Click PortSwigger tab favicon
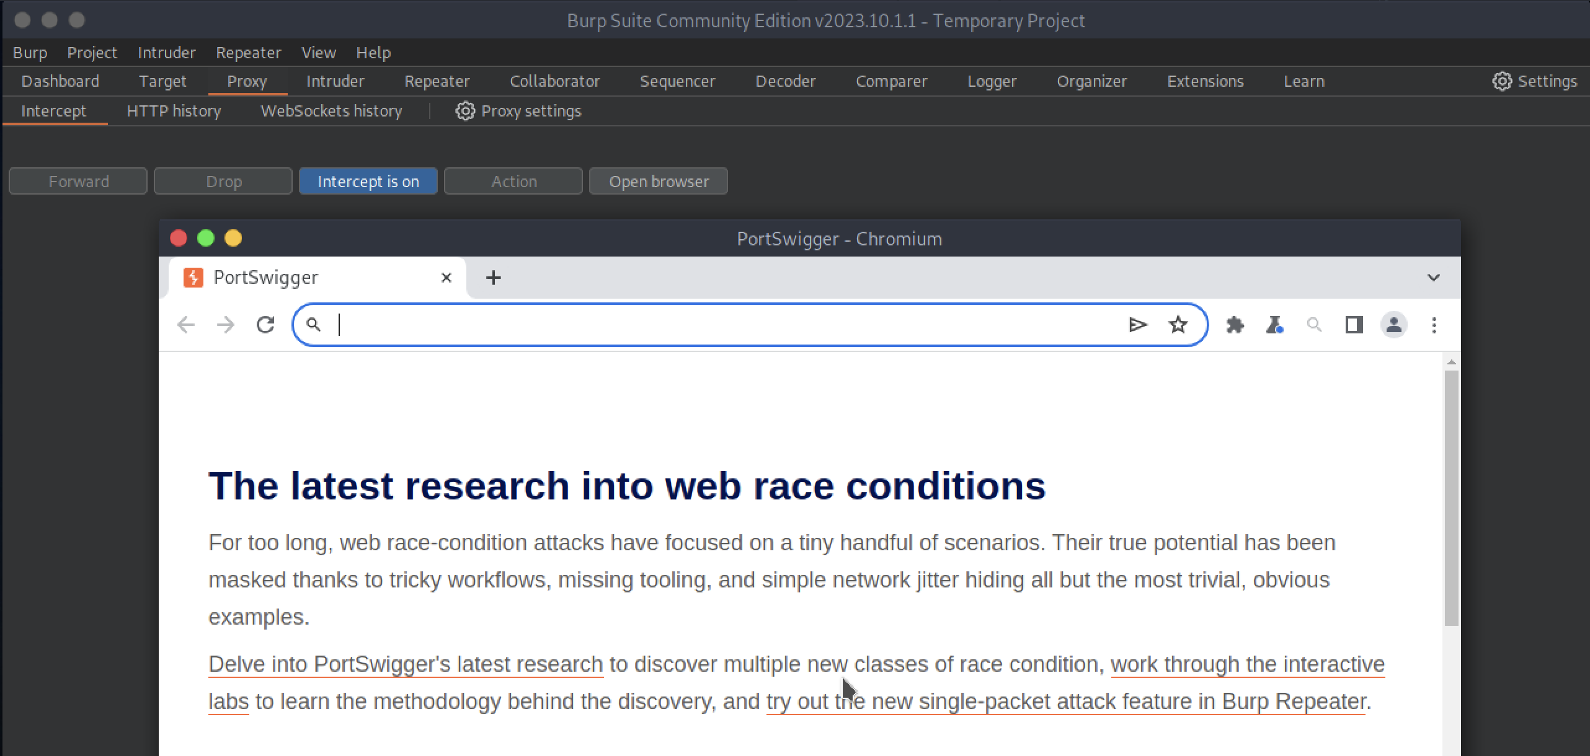 coord(193,278)
